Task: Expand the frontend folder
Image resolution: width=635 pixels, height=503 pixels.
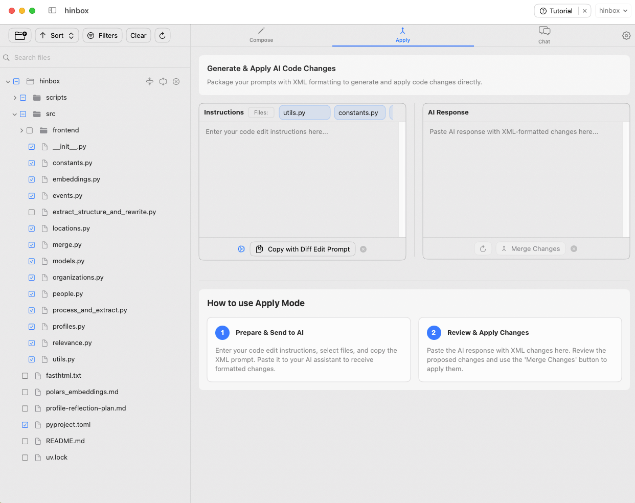Action: 21,130
